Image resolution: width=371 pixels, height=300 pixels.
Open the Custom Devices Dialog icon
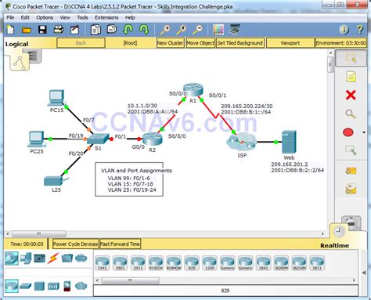234,30
